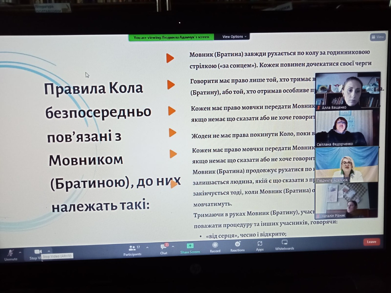
Task: Click the green screen-viewing notification banner
Action: tap(171, 37)
